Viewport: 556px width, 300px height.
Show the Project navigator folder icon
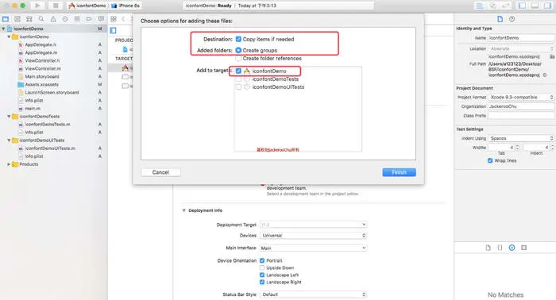pos(6,19)
